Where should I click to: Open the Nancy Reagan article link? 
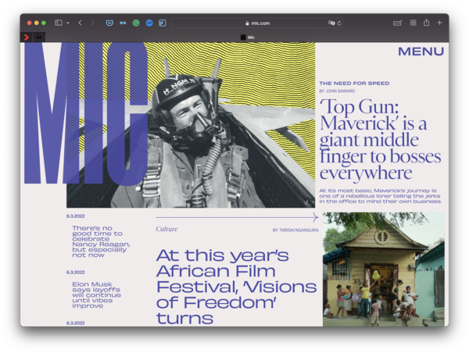101,241
